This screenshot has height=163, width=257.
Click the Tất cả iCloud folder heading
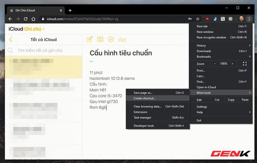point(44,40)
